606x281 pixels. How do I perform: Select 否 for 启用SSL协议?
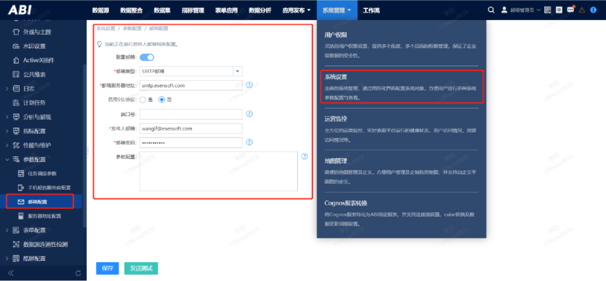pyautogui.click(x=162, y=100)
